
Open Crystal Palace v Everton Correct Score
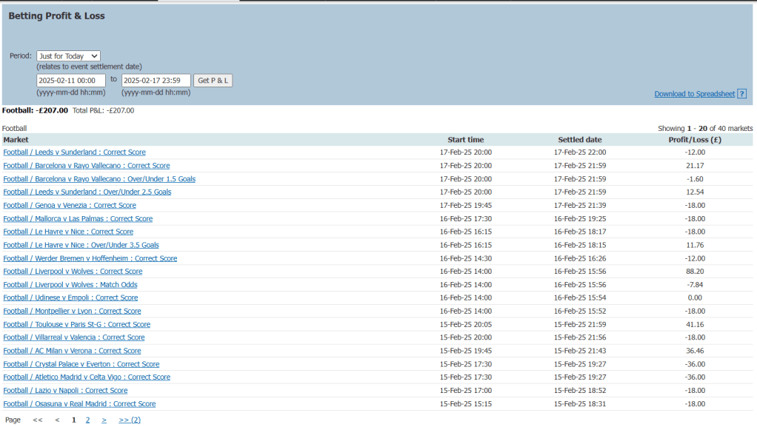click(x=81, y=364)
